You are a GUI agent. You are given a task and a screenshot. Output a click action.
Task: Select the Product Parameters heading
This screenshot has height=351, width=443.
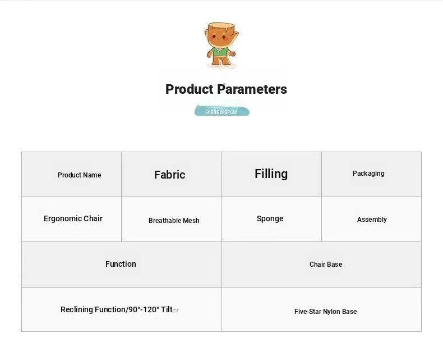tap(226, 89)
